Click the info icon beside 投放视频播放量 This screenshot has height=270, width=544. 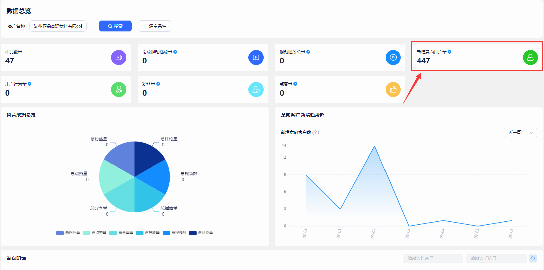click(175, 52)
